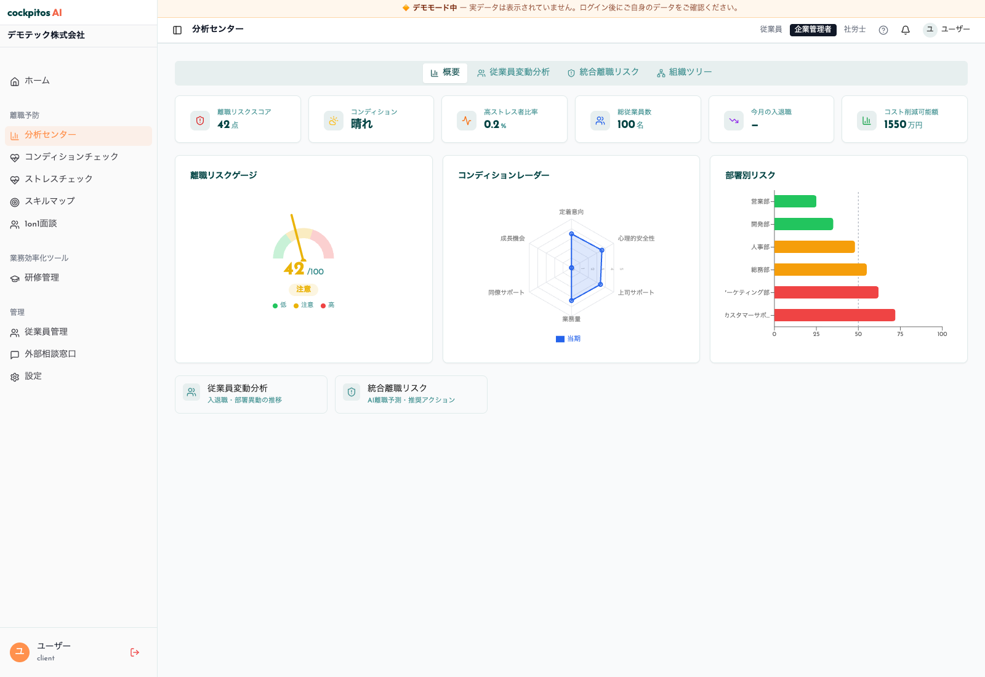Click the 離職リスクスコア 42点 card
Viewport: 985px width, 677px height.
pos(238,119)
